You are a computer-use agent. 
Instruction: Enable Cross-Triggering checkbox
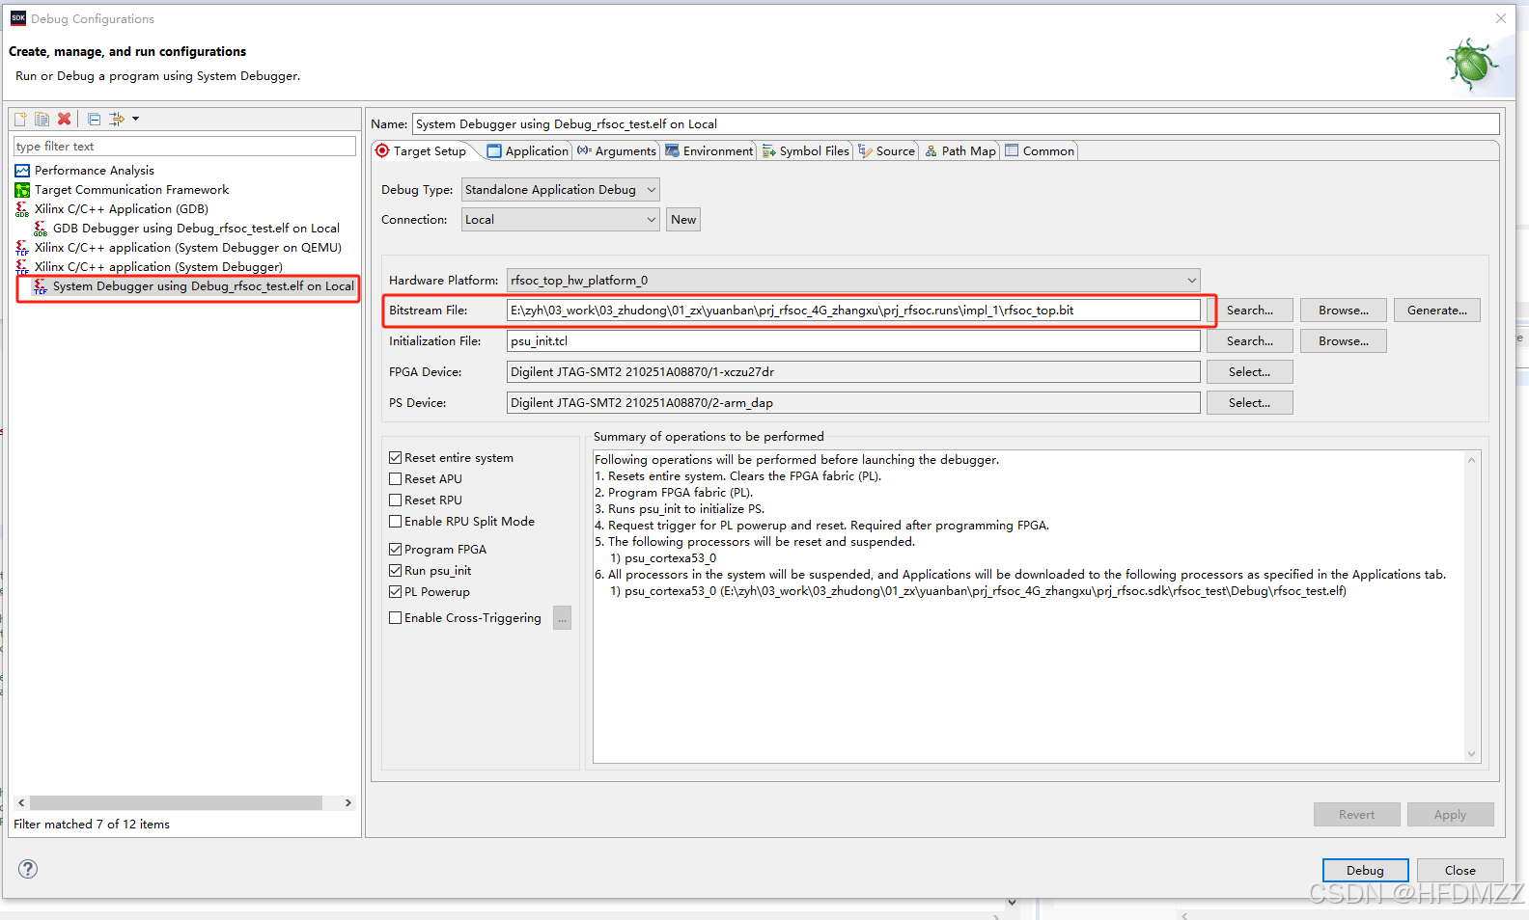pyautogui.click(x=396, y=618)
